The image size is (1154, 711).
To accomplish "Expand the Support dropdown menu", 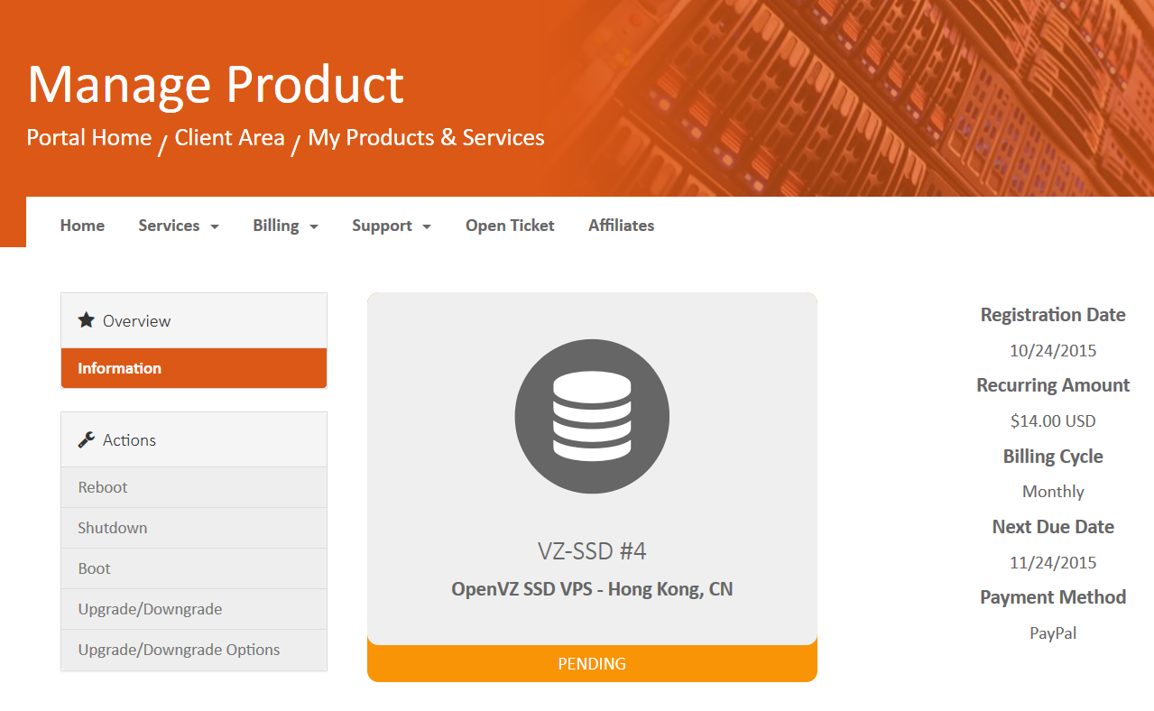I will (391, 226).
